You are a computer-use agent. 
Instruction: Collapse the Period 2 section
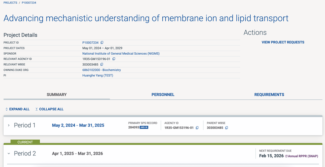pyautogui.click(x=9, y=153)
